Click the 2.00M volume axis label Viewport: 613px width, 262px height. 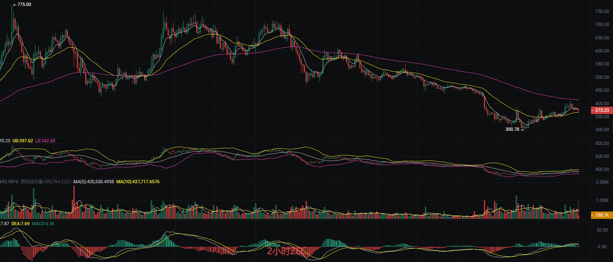coord(602,182)
